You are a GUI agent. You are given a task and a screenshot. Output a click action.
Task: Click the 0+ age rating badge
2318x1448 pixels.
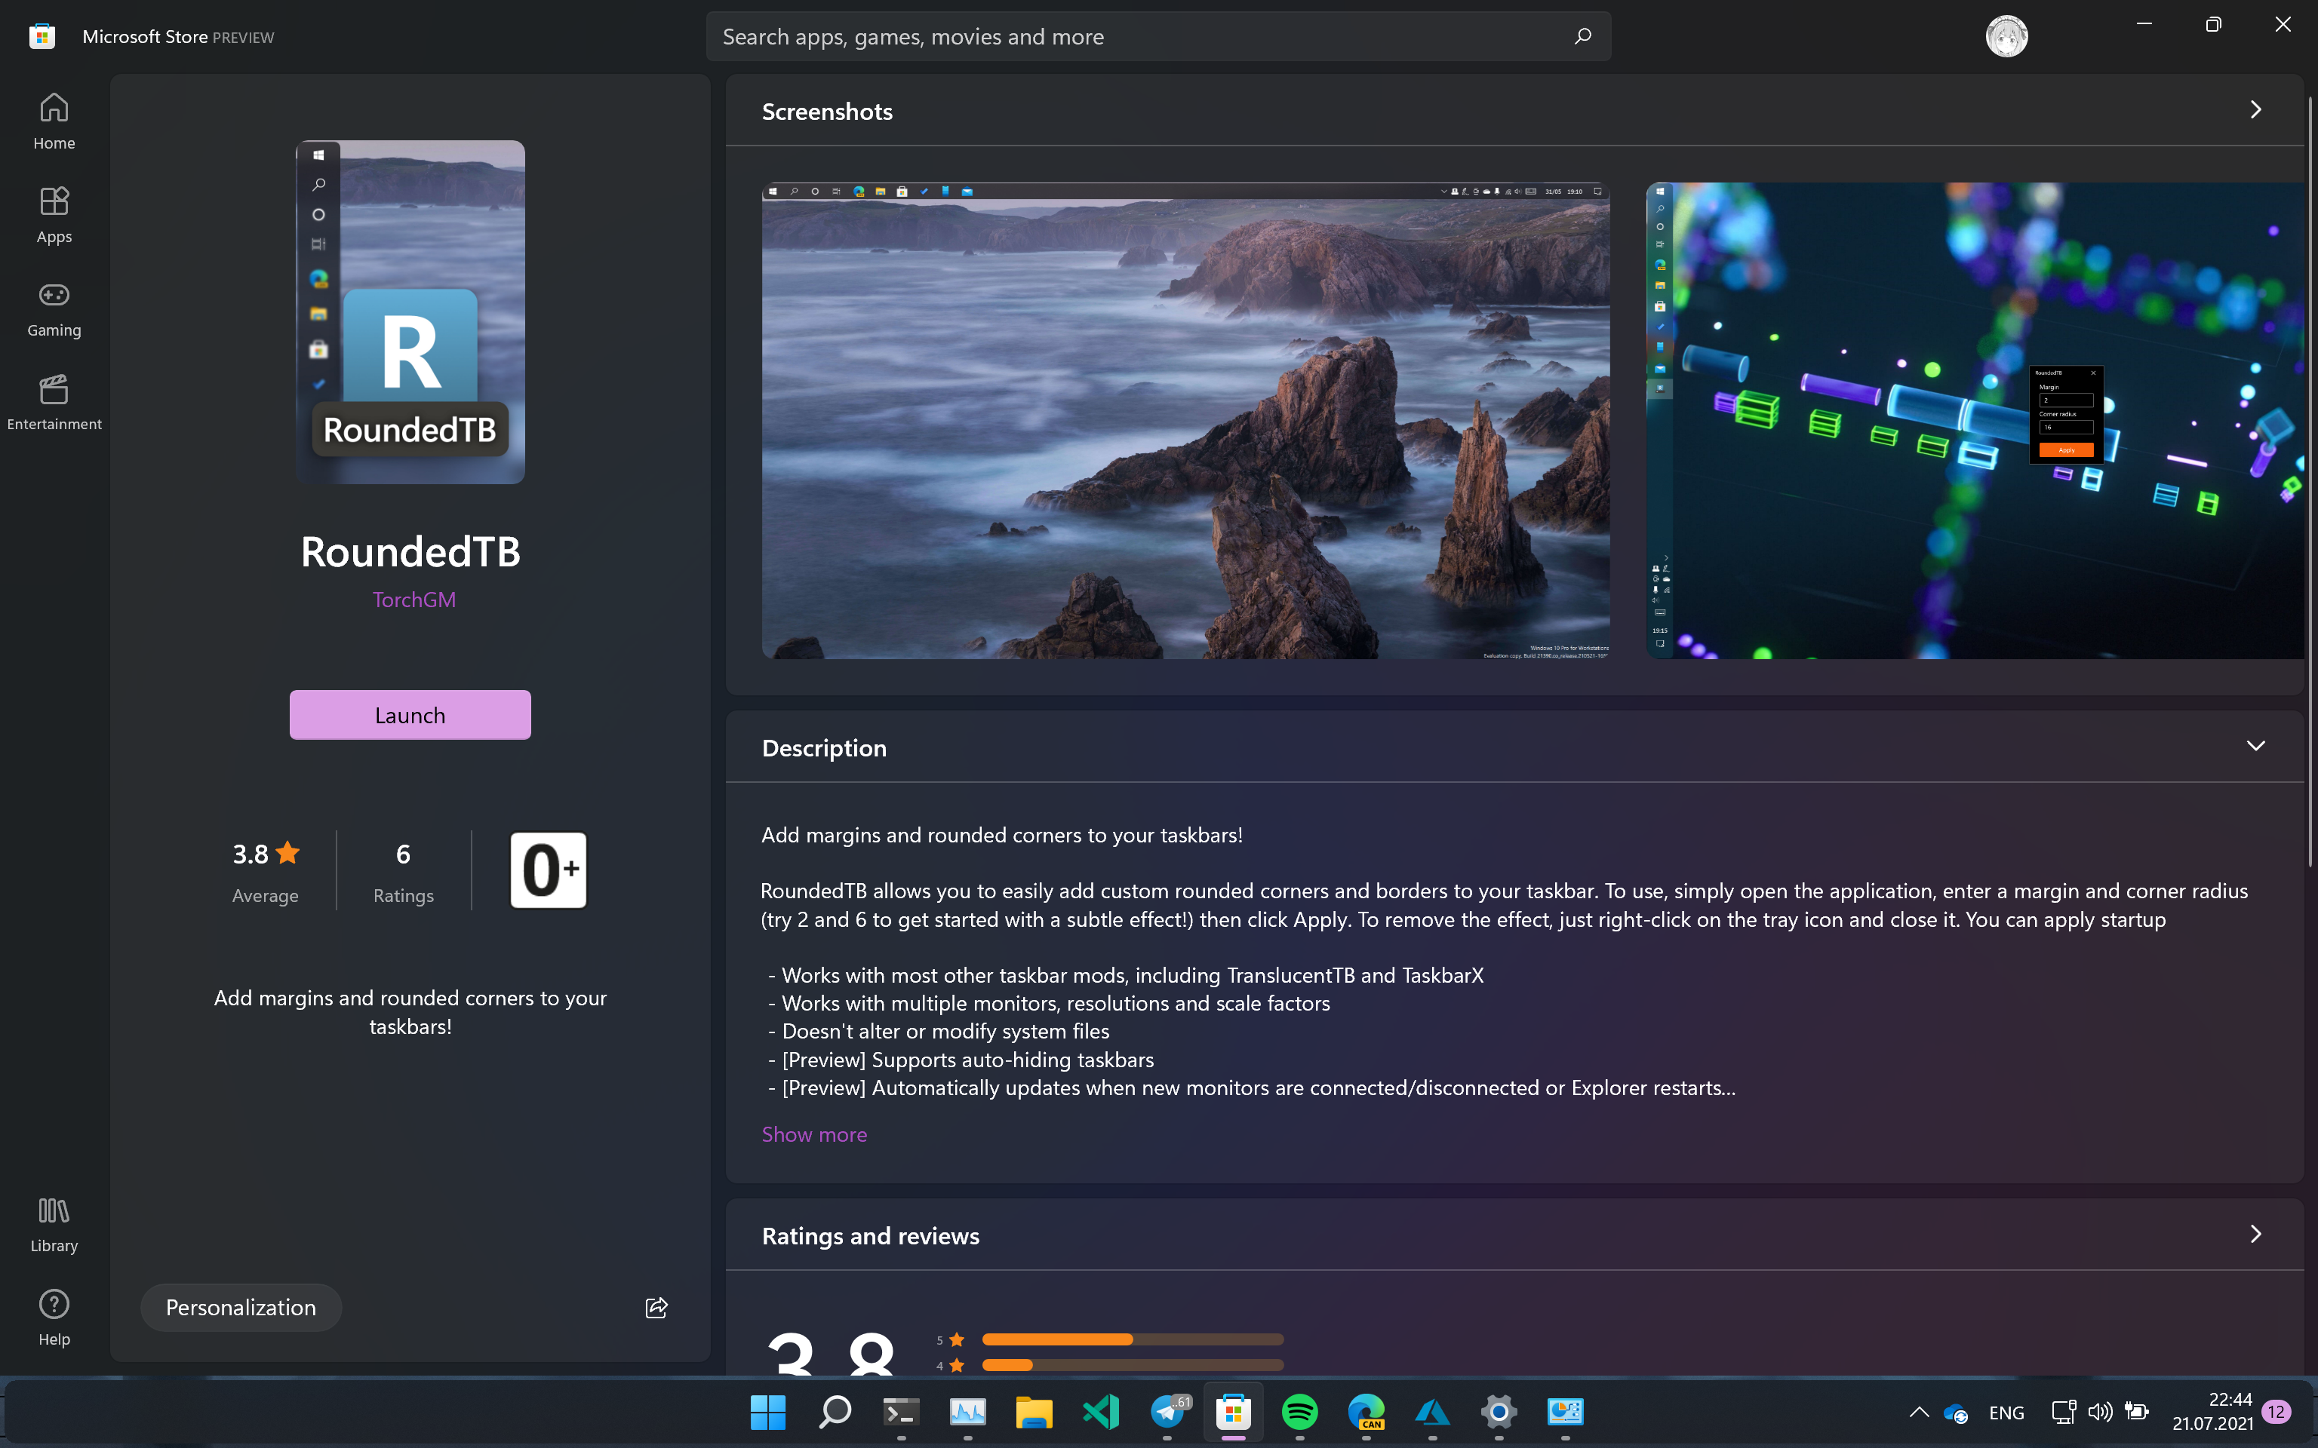pyautogui.click(x=548, y=870)
